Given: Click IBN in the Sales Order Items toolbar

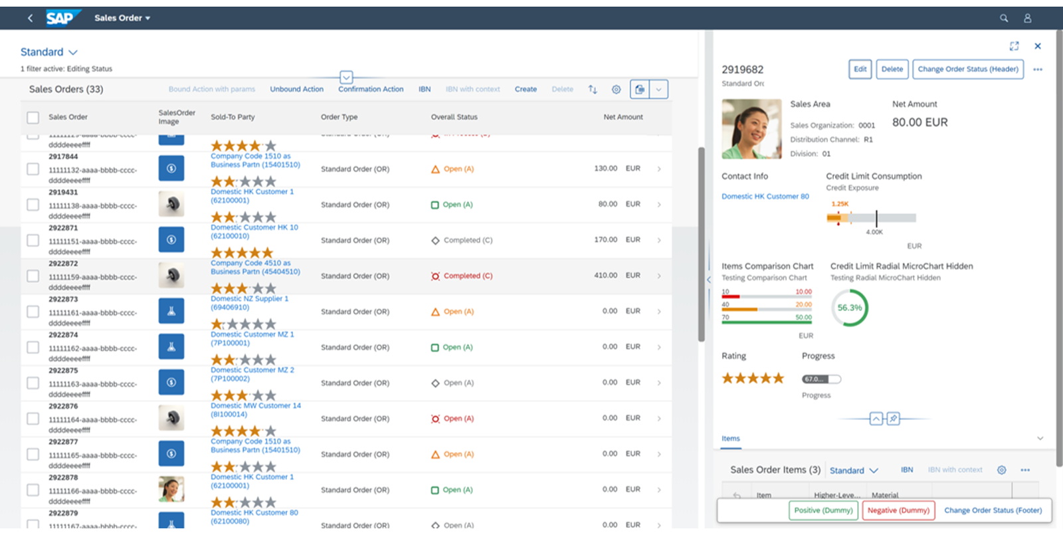Looking at the screenshot, I should click(x=907, y=470).
